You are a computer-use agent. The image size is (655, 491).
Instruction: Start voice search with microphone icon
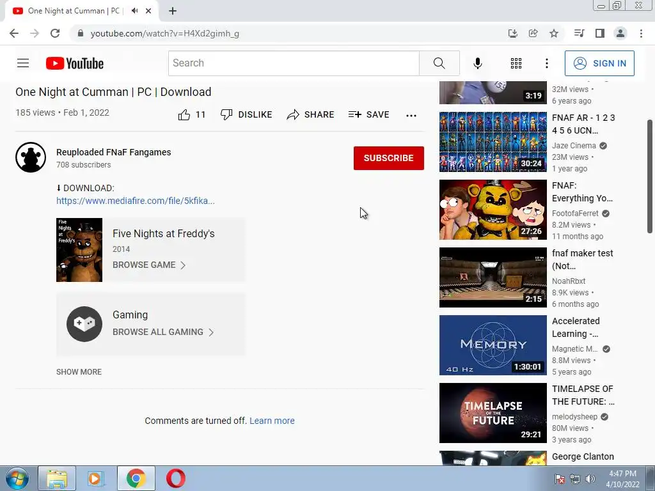pos(477,63)
